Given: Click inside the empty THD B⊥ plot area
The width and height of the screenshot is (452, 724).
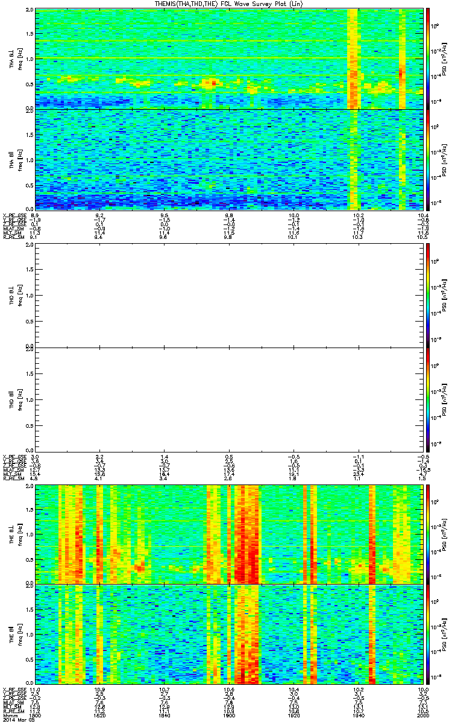Looking at the screenshot, I should (229, 295).
